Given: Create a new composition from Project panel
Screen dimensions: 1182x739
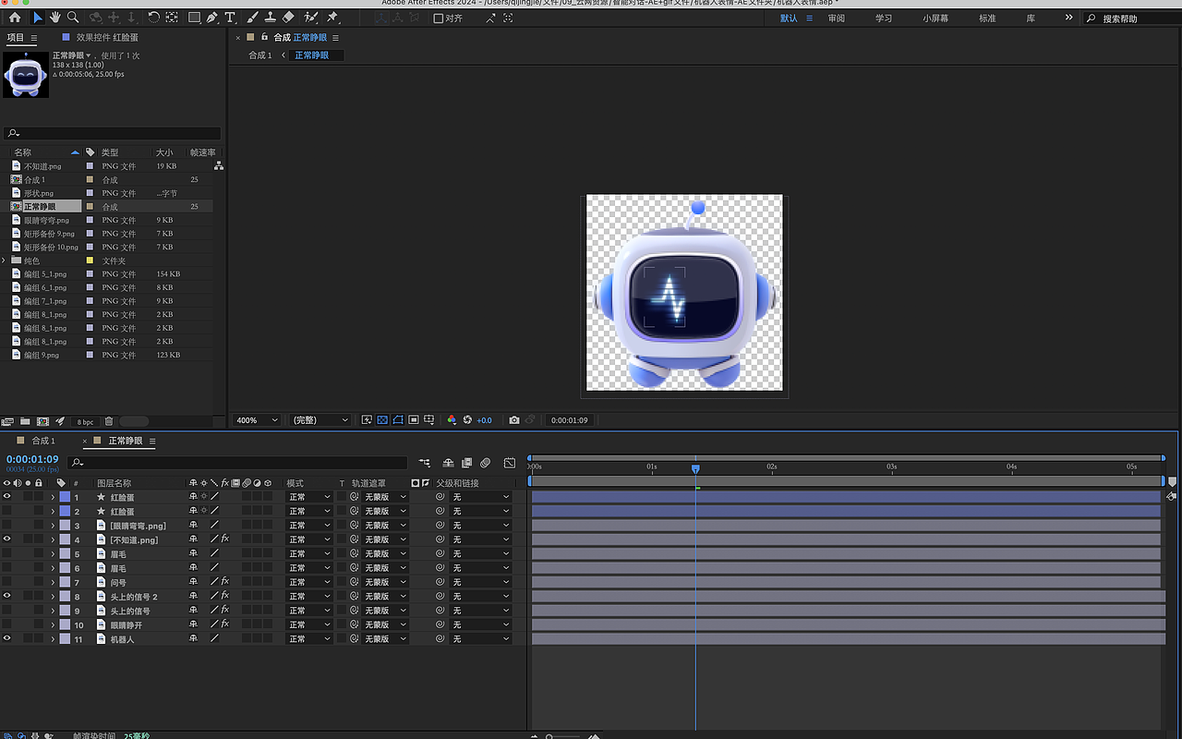Looking at the screenshot, I should pos(42,422).
